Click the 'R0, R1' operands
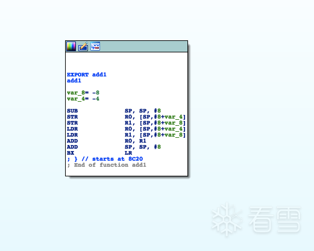 (136, 141)
